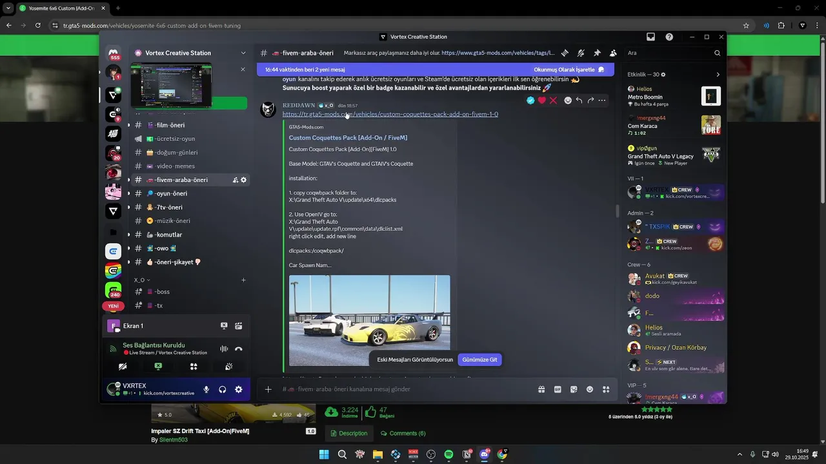Open the Coquette cars embed image

(x=369, y=320)
